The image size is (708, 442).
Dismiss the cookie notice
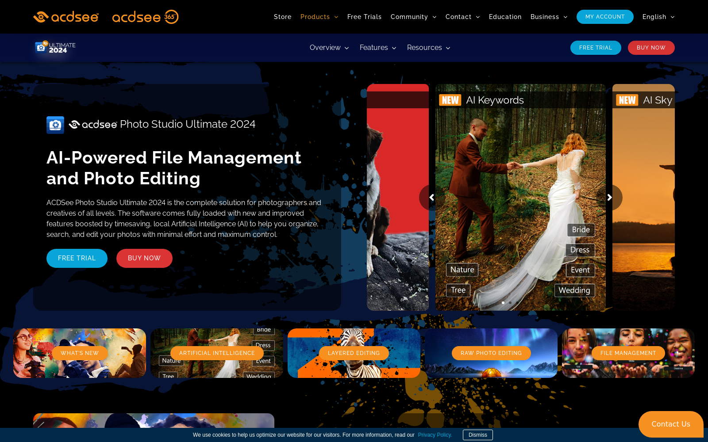(478, 435)
